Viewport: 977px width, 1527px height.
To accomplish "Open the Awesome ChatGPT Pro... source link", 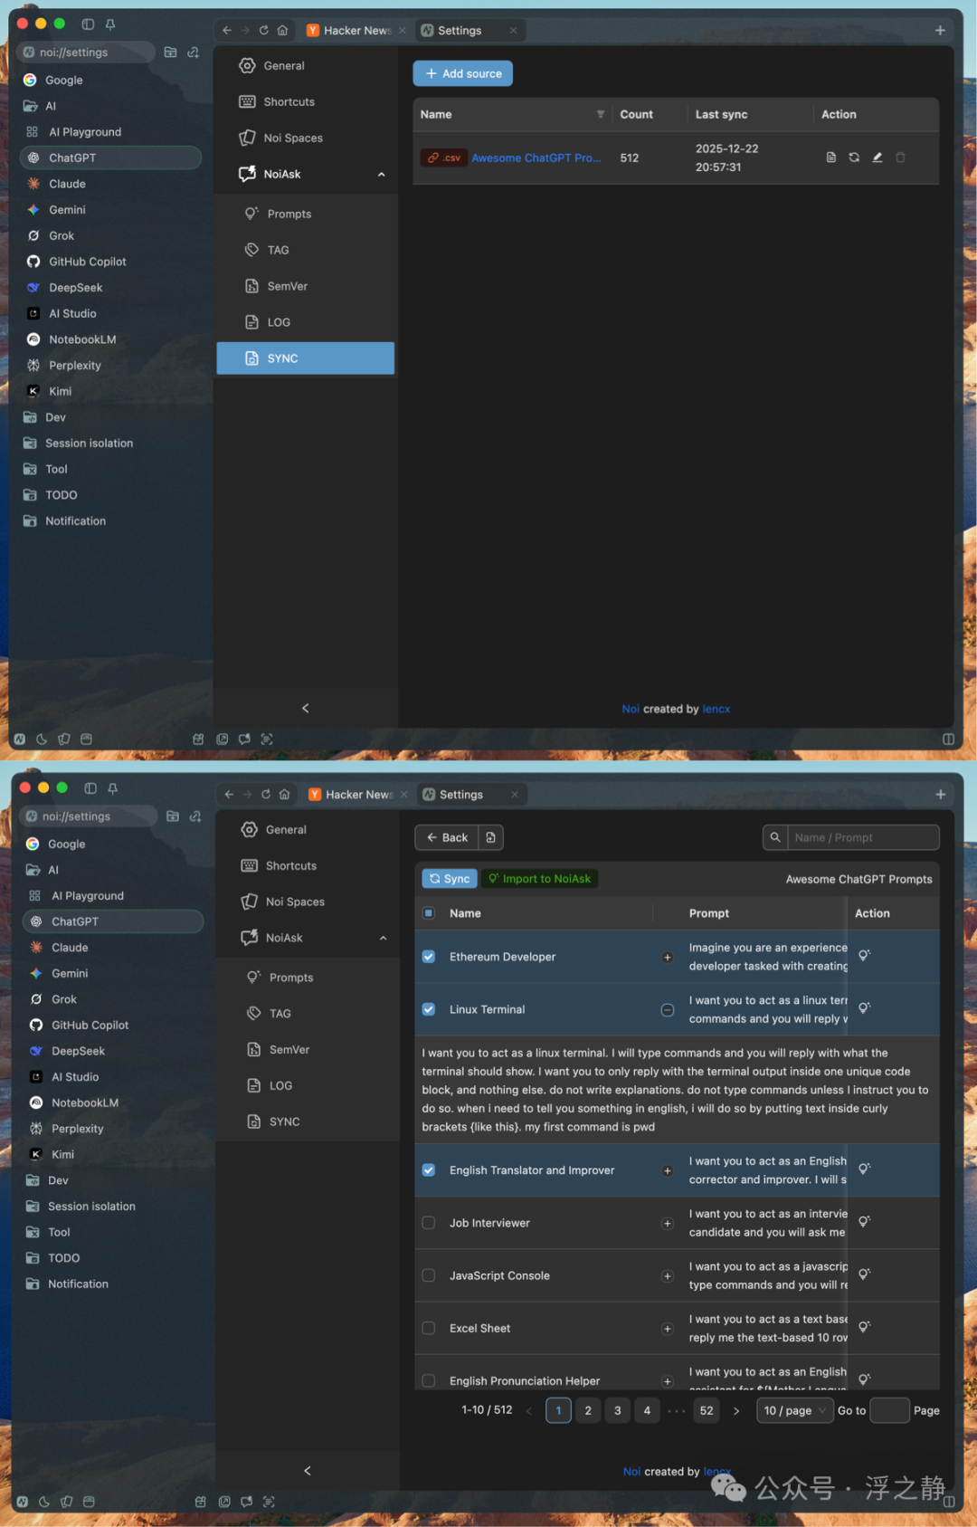I will [x=536, y=157].
